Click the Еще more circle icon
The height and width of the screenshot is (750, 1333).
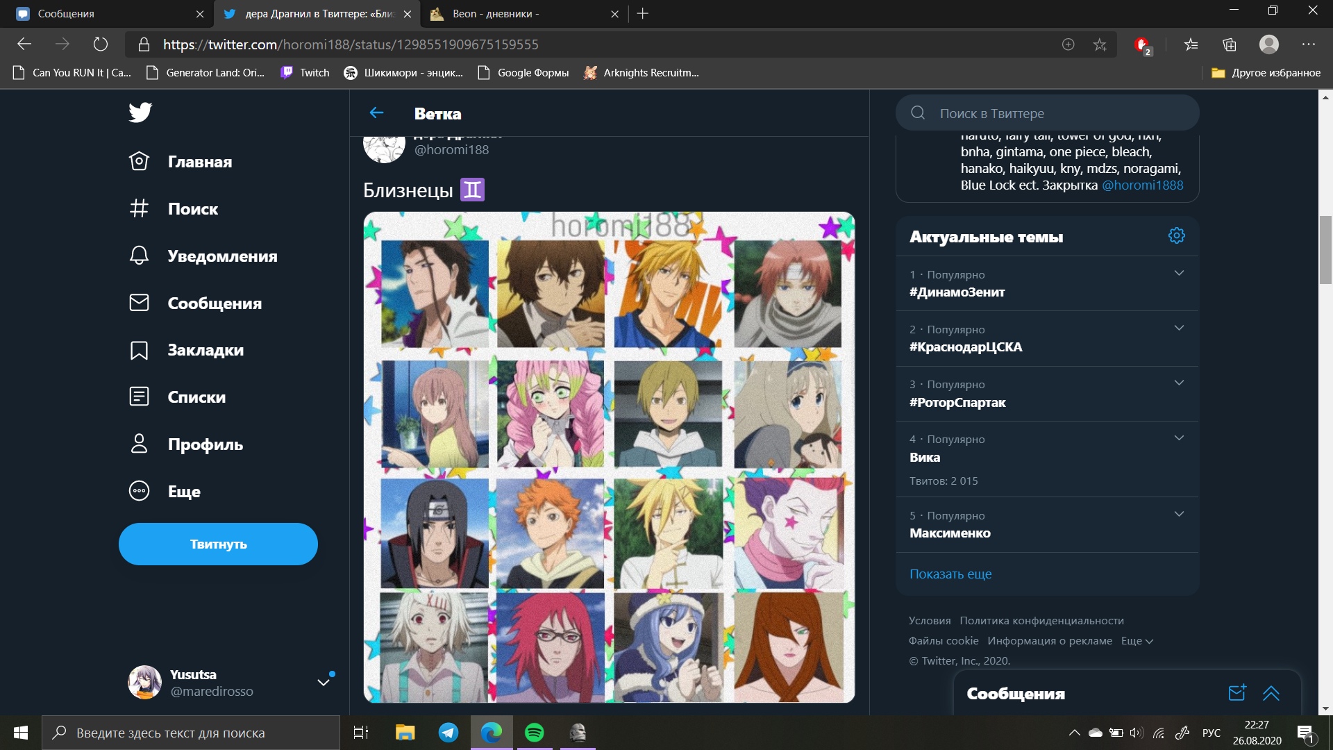pos(139,491)
